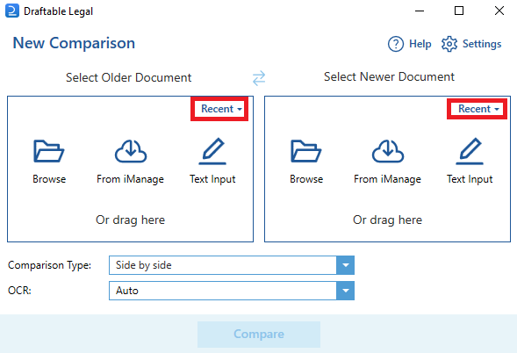Click From iManage cloud icon, older document
This screenshot has height=353, width=517.
(x=131, y=151)
